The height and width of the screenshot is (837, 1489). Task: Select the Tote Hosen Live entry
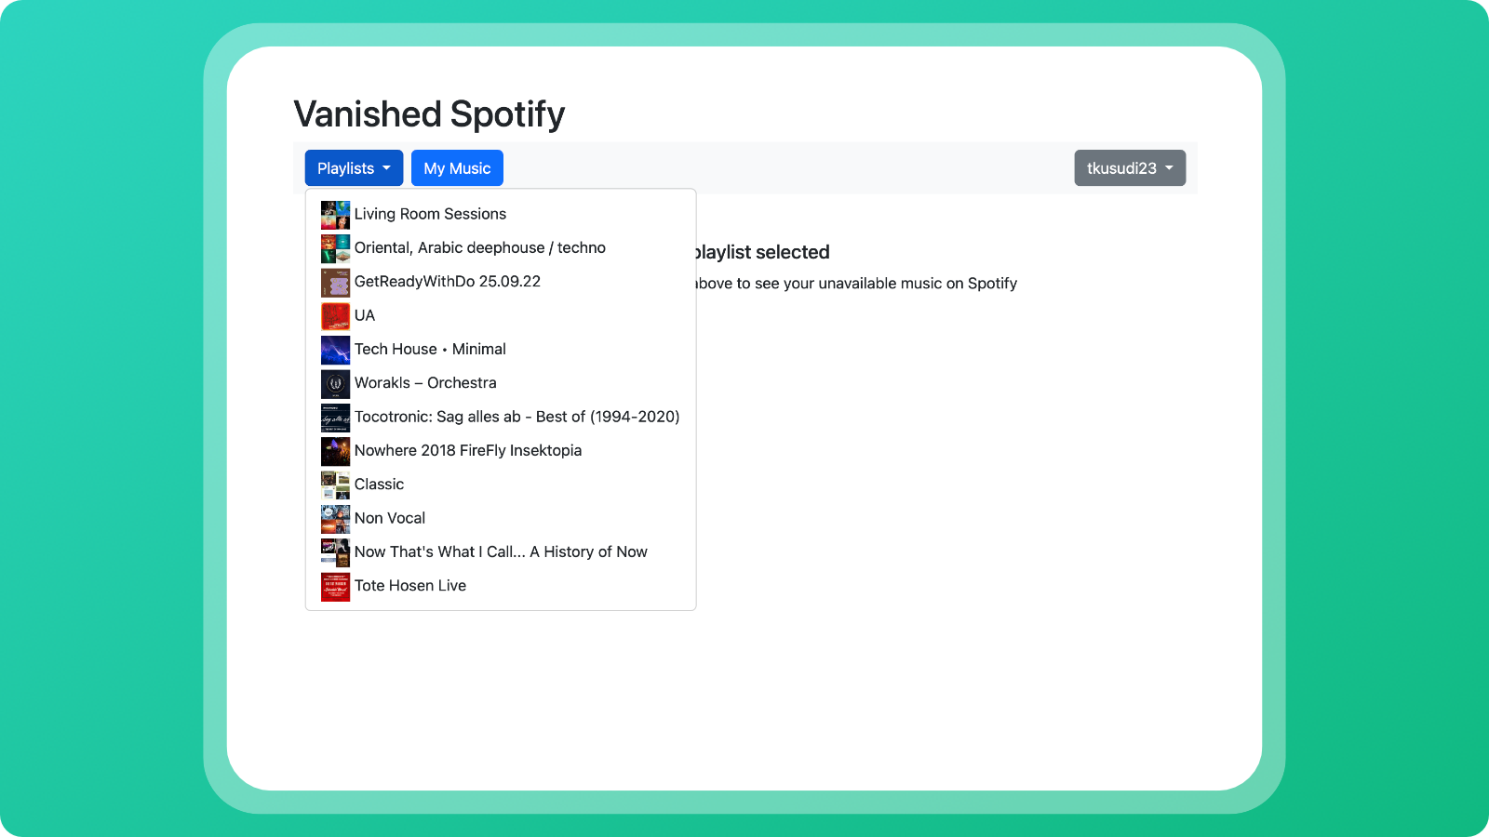click(409, 586)
